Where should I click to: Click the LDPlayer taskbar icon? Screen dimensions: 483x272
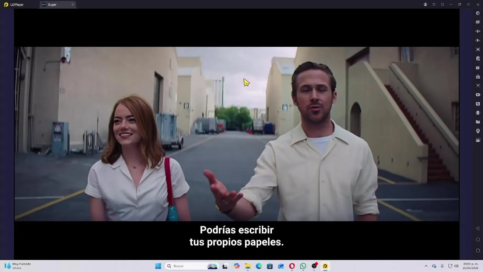[325, 266]
